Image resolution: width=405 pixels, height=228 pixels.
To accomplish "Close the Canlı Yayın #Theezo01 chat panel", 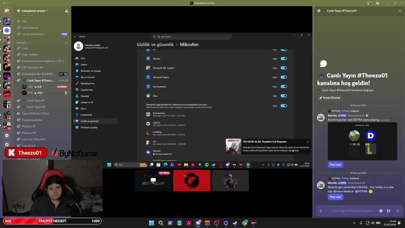I will point(400,11).
